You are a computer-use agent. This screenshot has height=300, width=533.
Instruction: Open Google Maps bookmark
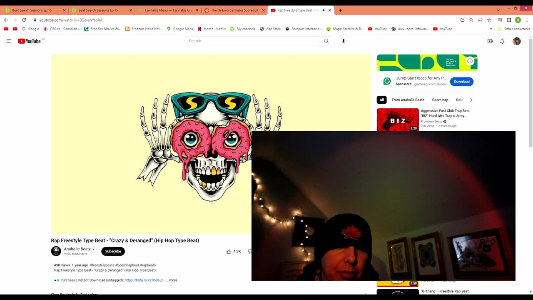[x=179, y=29]
